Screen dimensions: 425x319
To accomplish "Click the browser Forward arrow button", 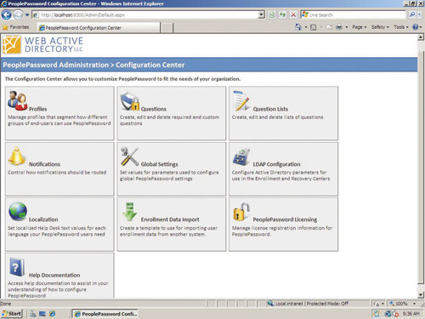I will point(18,14).
